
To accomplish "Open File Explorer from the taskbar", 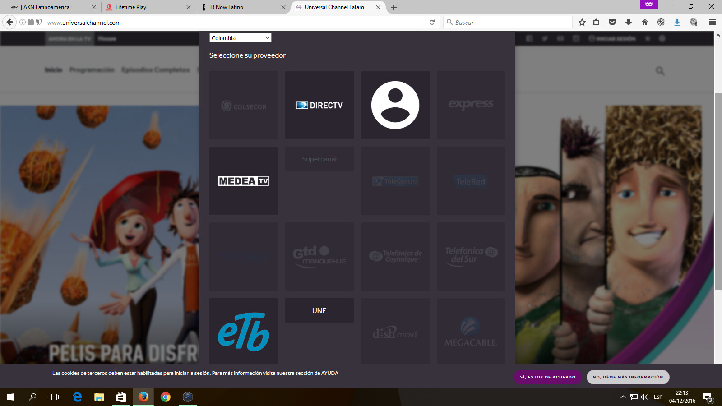I will tap(99, 397).
